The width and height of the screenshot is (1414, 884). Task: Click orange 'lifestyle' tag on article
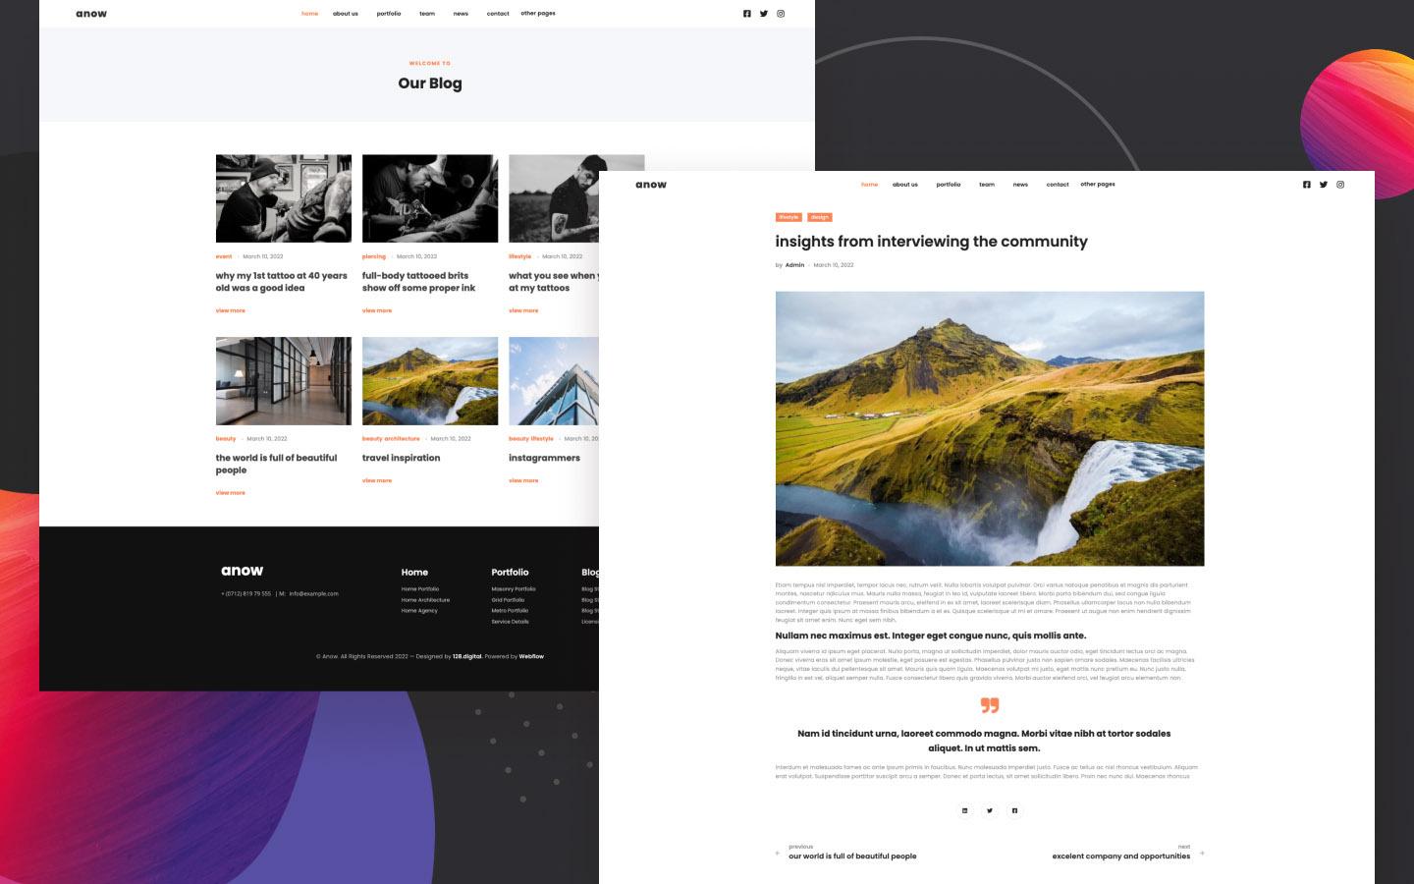[789, 217]
